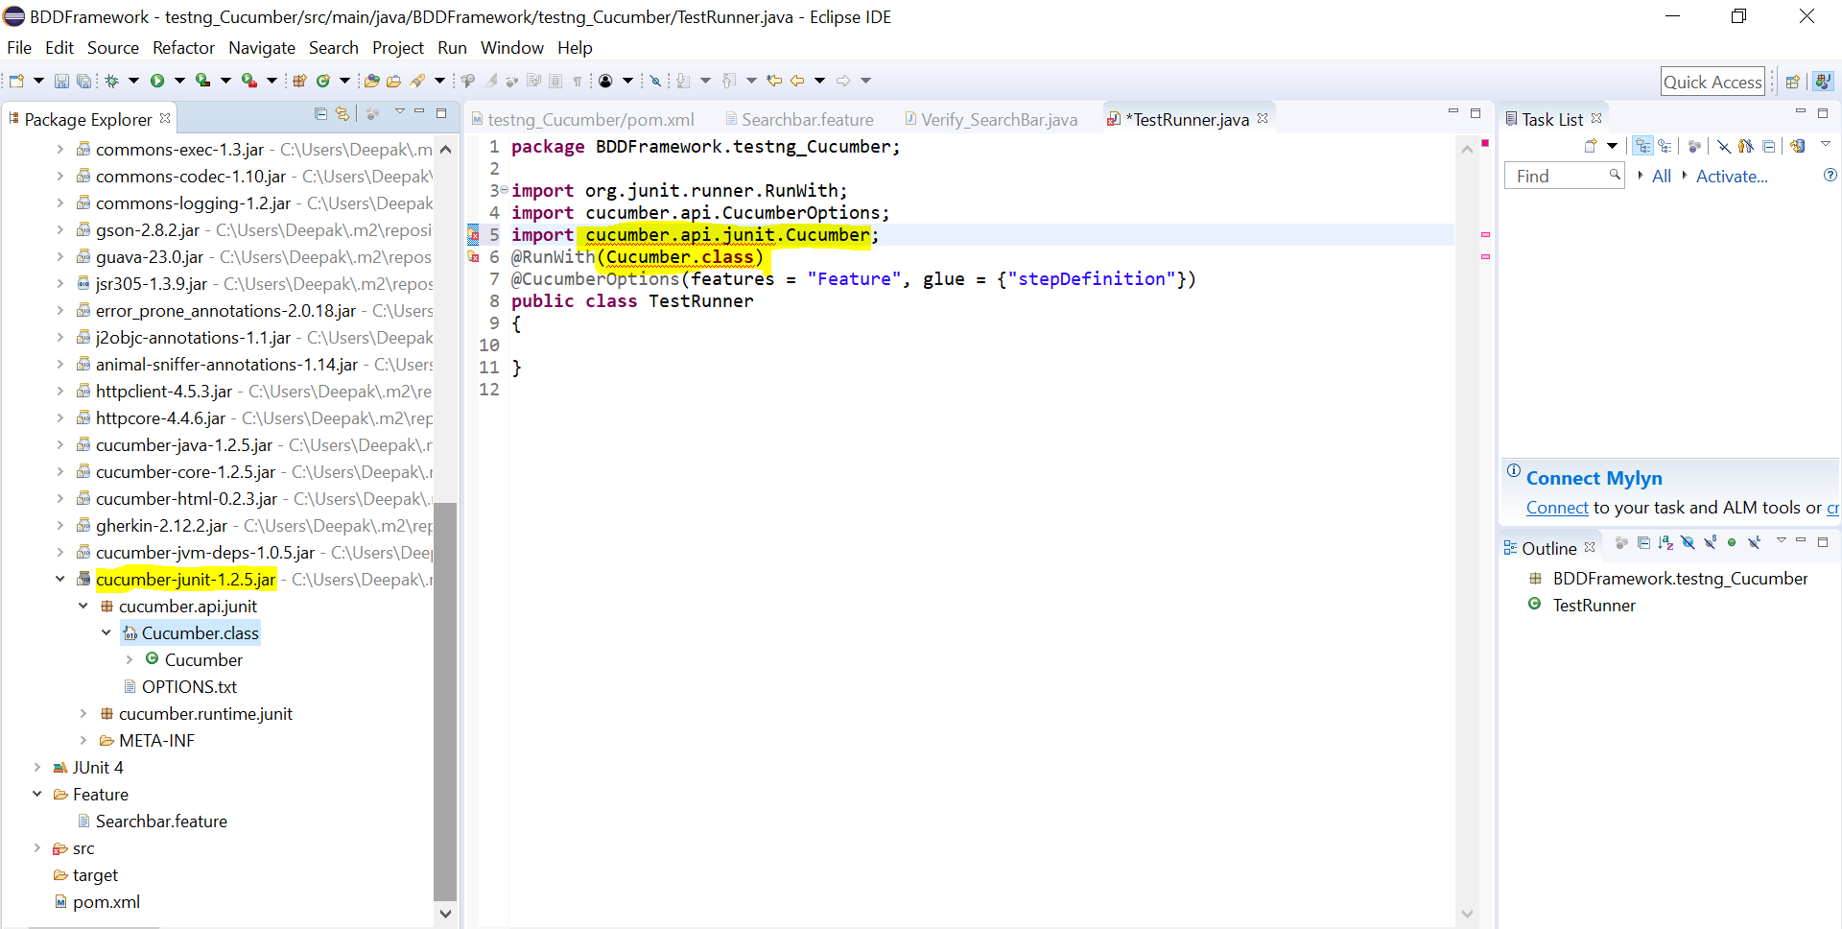Click Synchronize Changed in Task List
1842x929 pixels.
(1798, 146)
